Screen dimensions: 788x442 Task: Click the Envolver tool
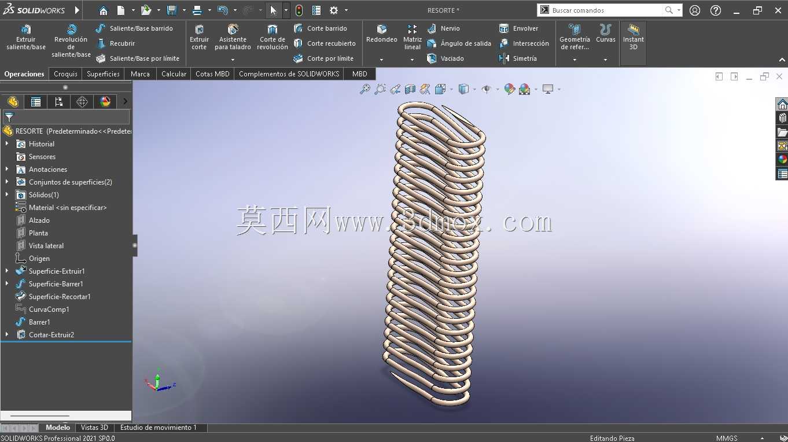(x=518, y=28)
